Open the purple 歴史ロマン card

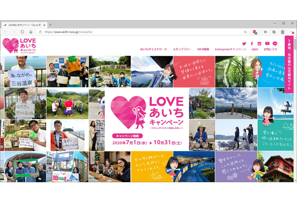(x=236, y=167)
